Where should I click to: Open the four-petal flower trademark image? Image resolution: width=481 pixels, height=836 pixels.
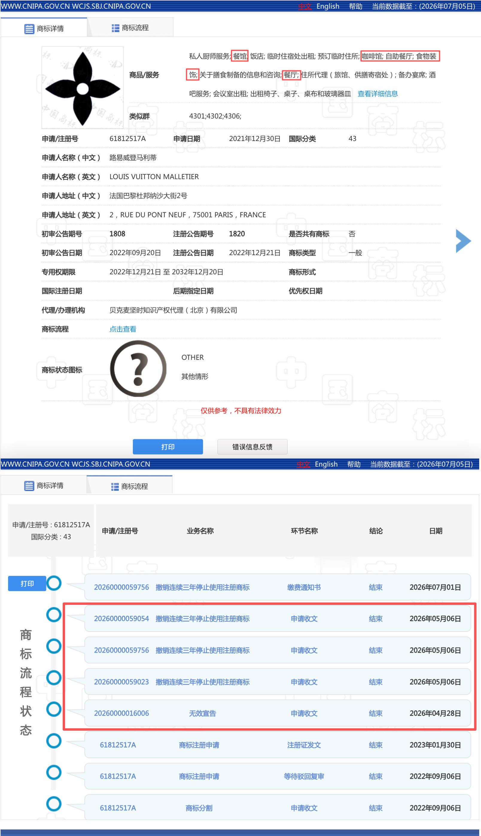pyautogui.click(x=83, y=87)
